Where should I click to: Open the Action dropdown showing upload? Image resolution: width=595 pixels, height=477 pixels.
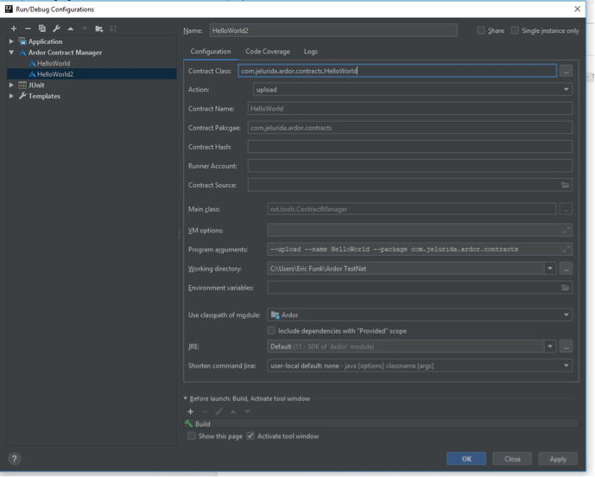click(413, 90)
